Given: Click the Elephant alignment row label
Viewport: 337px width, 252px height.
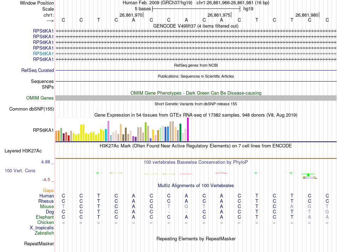Looking at the screenshot, I should pos(45,217).
